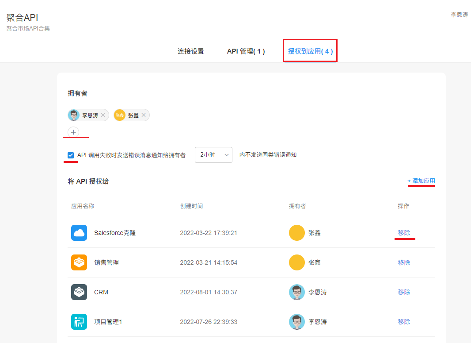Click the dark CRM app icon
The width and height of the screenshot is (471, 343).
tap(79, 292)
